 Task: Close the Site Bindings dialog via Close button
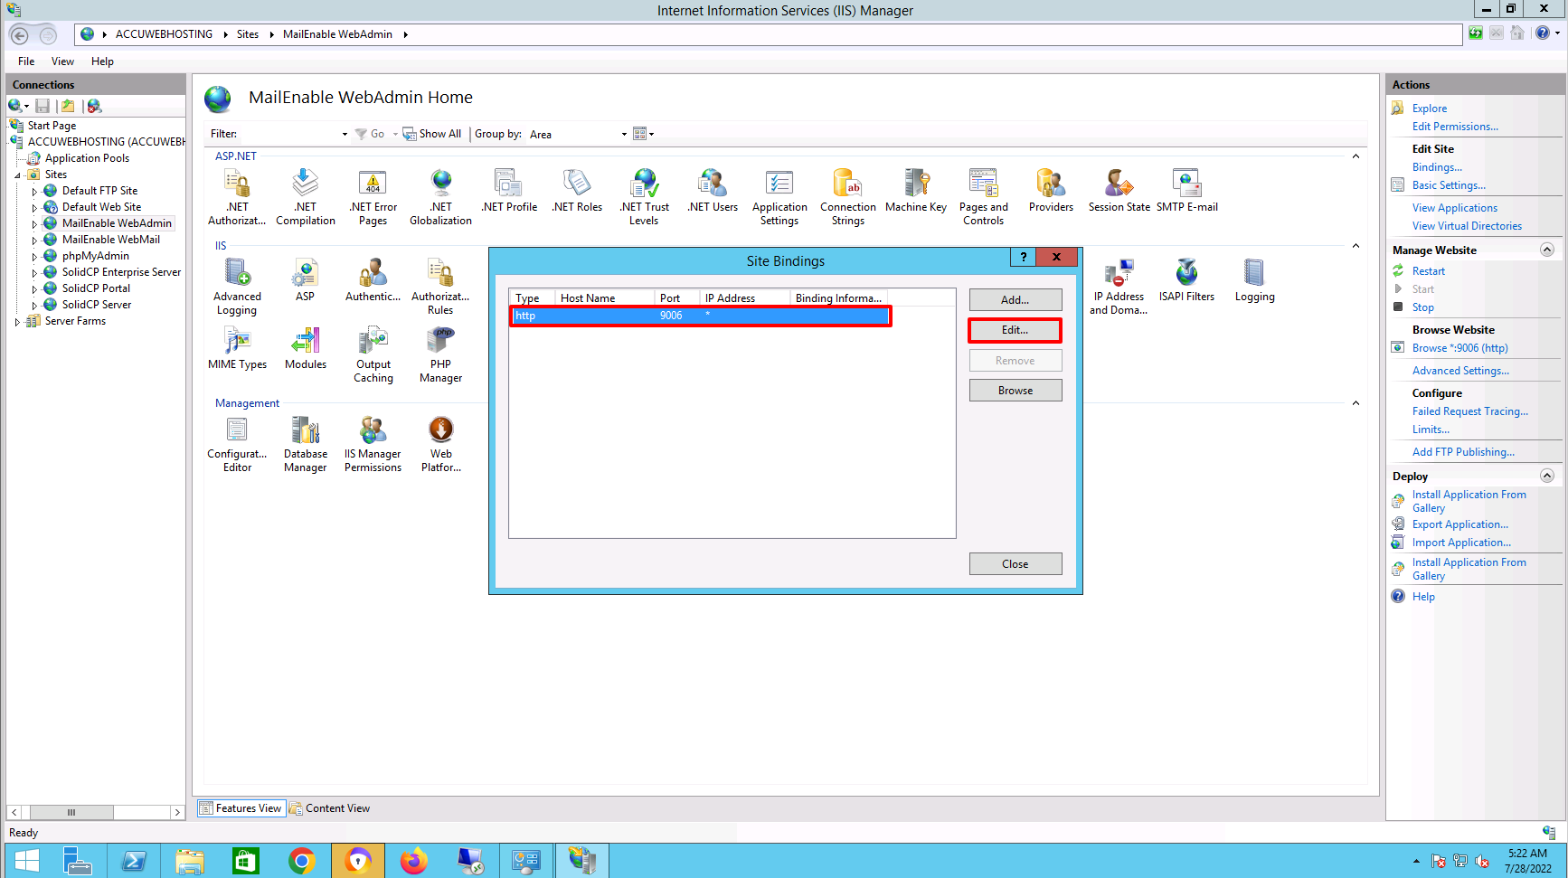pos(1015,564)
